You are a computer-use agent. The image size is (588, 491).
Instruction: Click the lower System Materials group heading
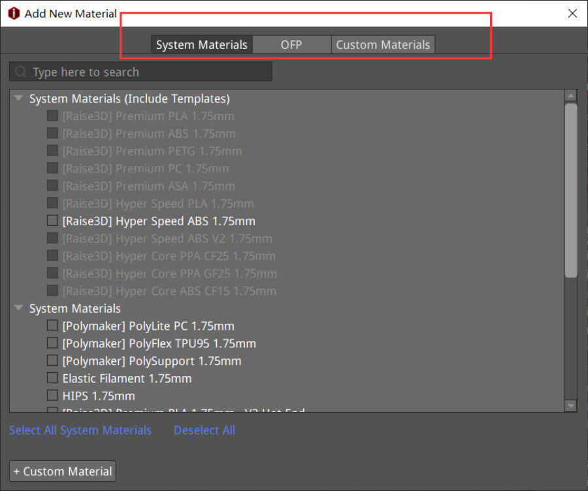pyautogui.click(x=75, y=309)
